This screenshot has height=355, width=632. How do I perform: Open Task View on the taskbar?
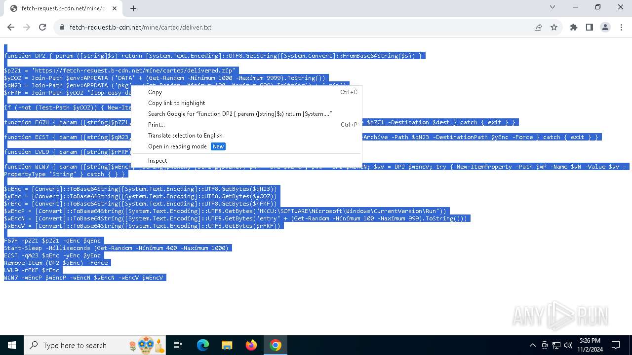[178, 345]
